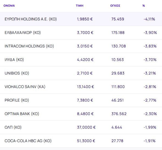Open ΕΥΡΩΠΗ HOLDINGS A.E. (ΚΟ) stock
This screenshot has width=162, height=150.
pos(31,19)
